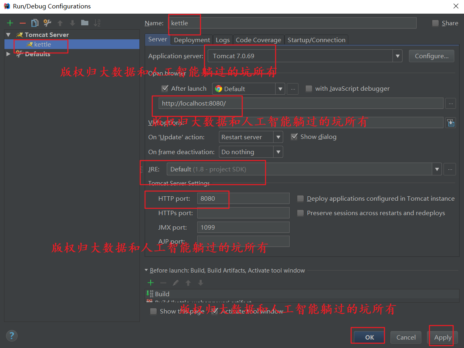Move before launch task up
Screen dimensions: 464x348
point(188,283)
